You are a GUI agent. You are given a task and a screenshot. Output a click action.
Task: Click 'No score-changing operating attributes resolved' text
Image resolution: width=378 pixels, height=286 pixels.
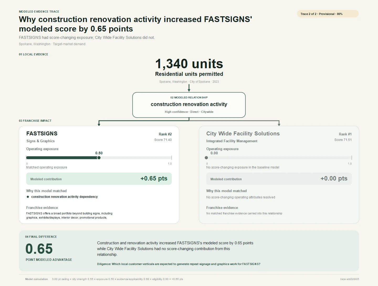coord(241,197)
